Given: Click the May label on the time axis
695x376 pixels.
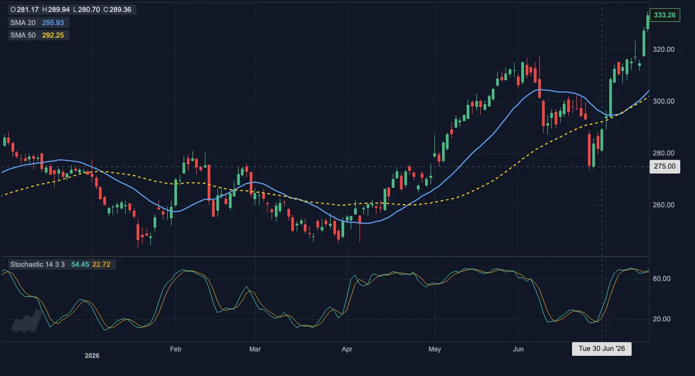Looking at the screenshot, I should point(435,348).
